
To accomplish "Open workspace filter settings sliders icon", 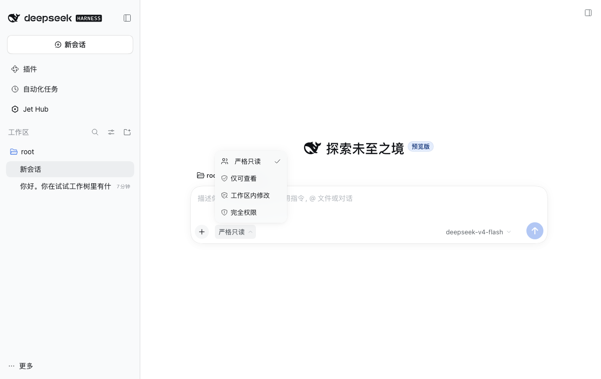I will click(111, 132).
